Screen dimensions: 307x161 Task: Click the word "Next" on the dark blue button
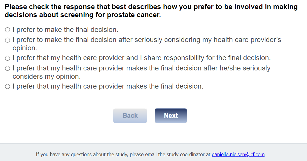[171, 115]
